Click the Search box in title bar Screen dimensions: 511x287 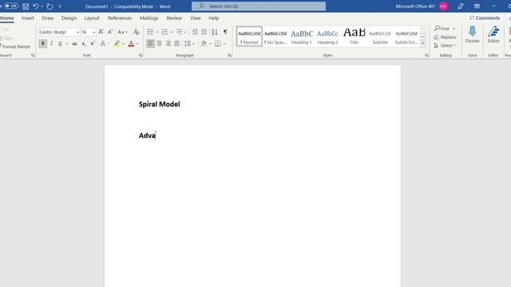pos(259,6)
